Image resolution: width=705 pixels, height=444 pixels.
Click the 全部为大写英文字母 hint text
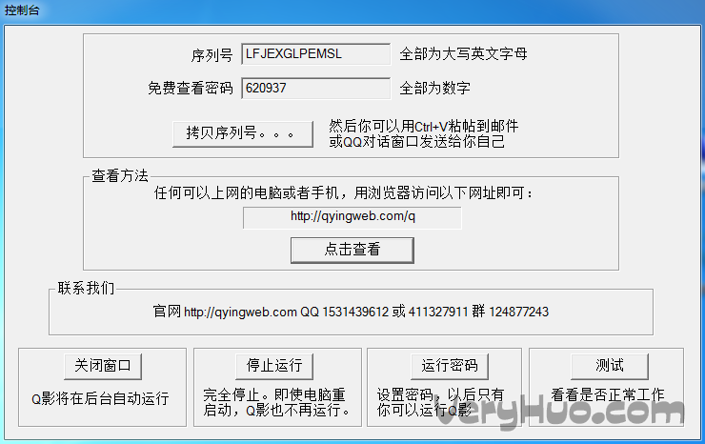pos(463,54)
